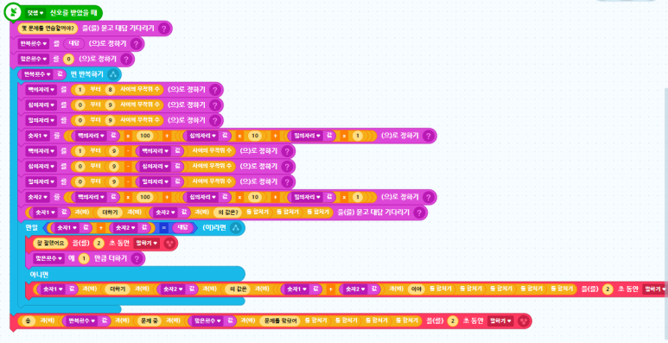Click the help icon on the 만큼 더하기 block
This screenshot has width=668, height=343.
(x=137, y=258)
